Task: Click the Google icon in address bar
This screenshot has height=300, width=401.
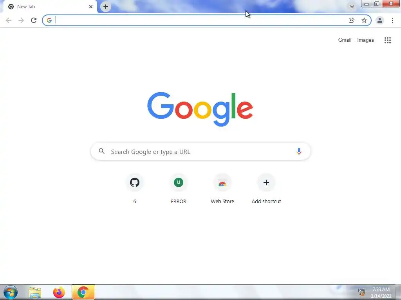Action: pos(49,20)
